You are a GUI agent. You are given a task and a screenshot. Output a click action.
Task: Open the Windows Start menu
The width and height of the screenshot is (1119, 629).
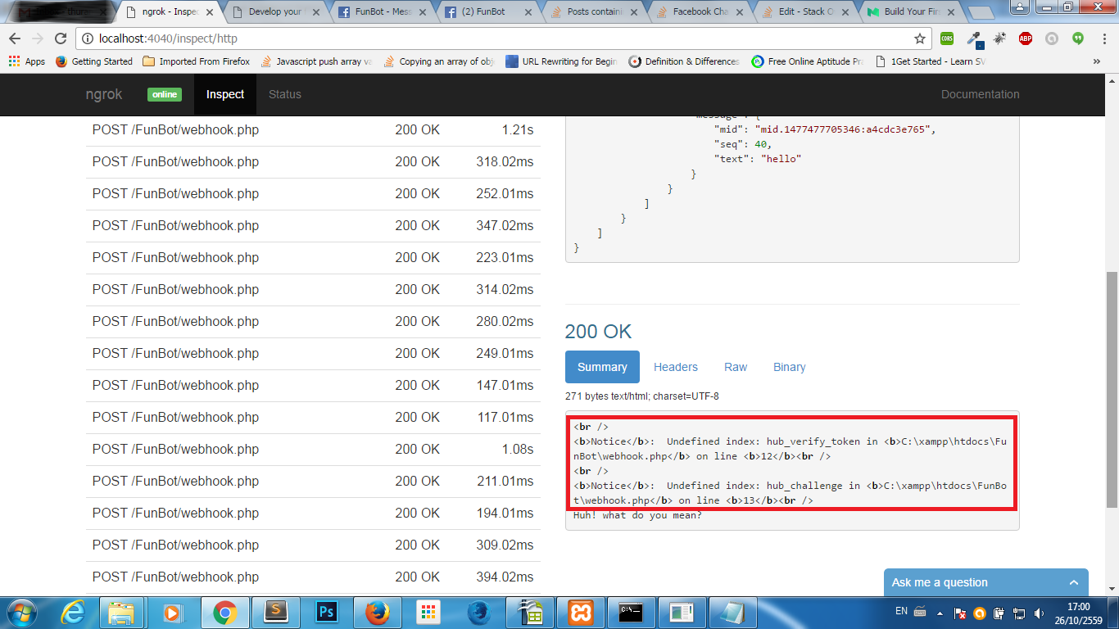pyautogui.click(x=20, y=612)
